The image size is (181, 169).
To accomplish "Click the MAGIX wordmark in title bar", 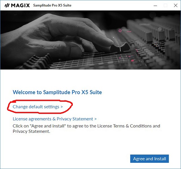I will click(x=20, y=5).
